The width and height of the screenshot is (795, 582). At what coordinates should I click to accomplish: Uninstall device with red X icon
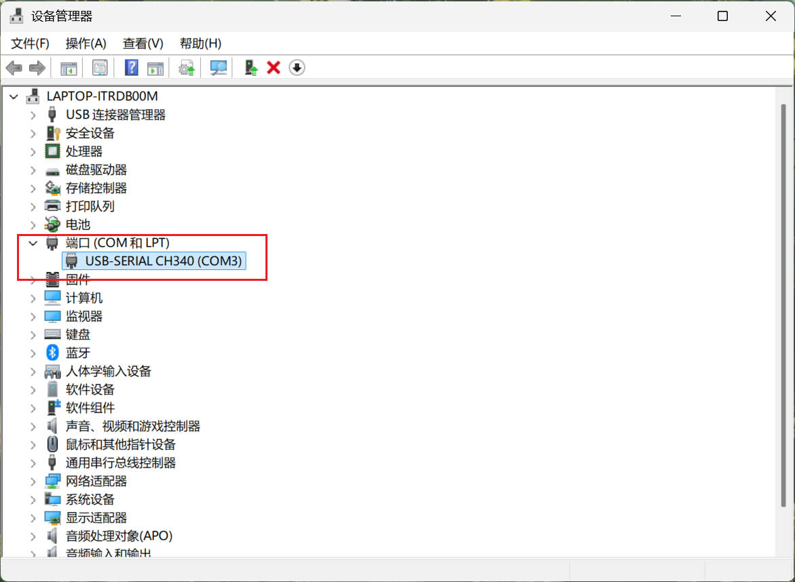(x=274, y=68)
